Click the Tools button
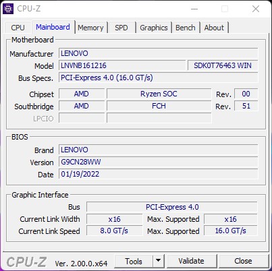272x271 pixels. click(134, 261)
